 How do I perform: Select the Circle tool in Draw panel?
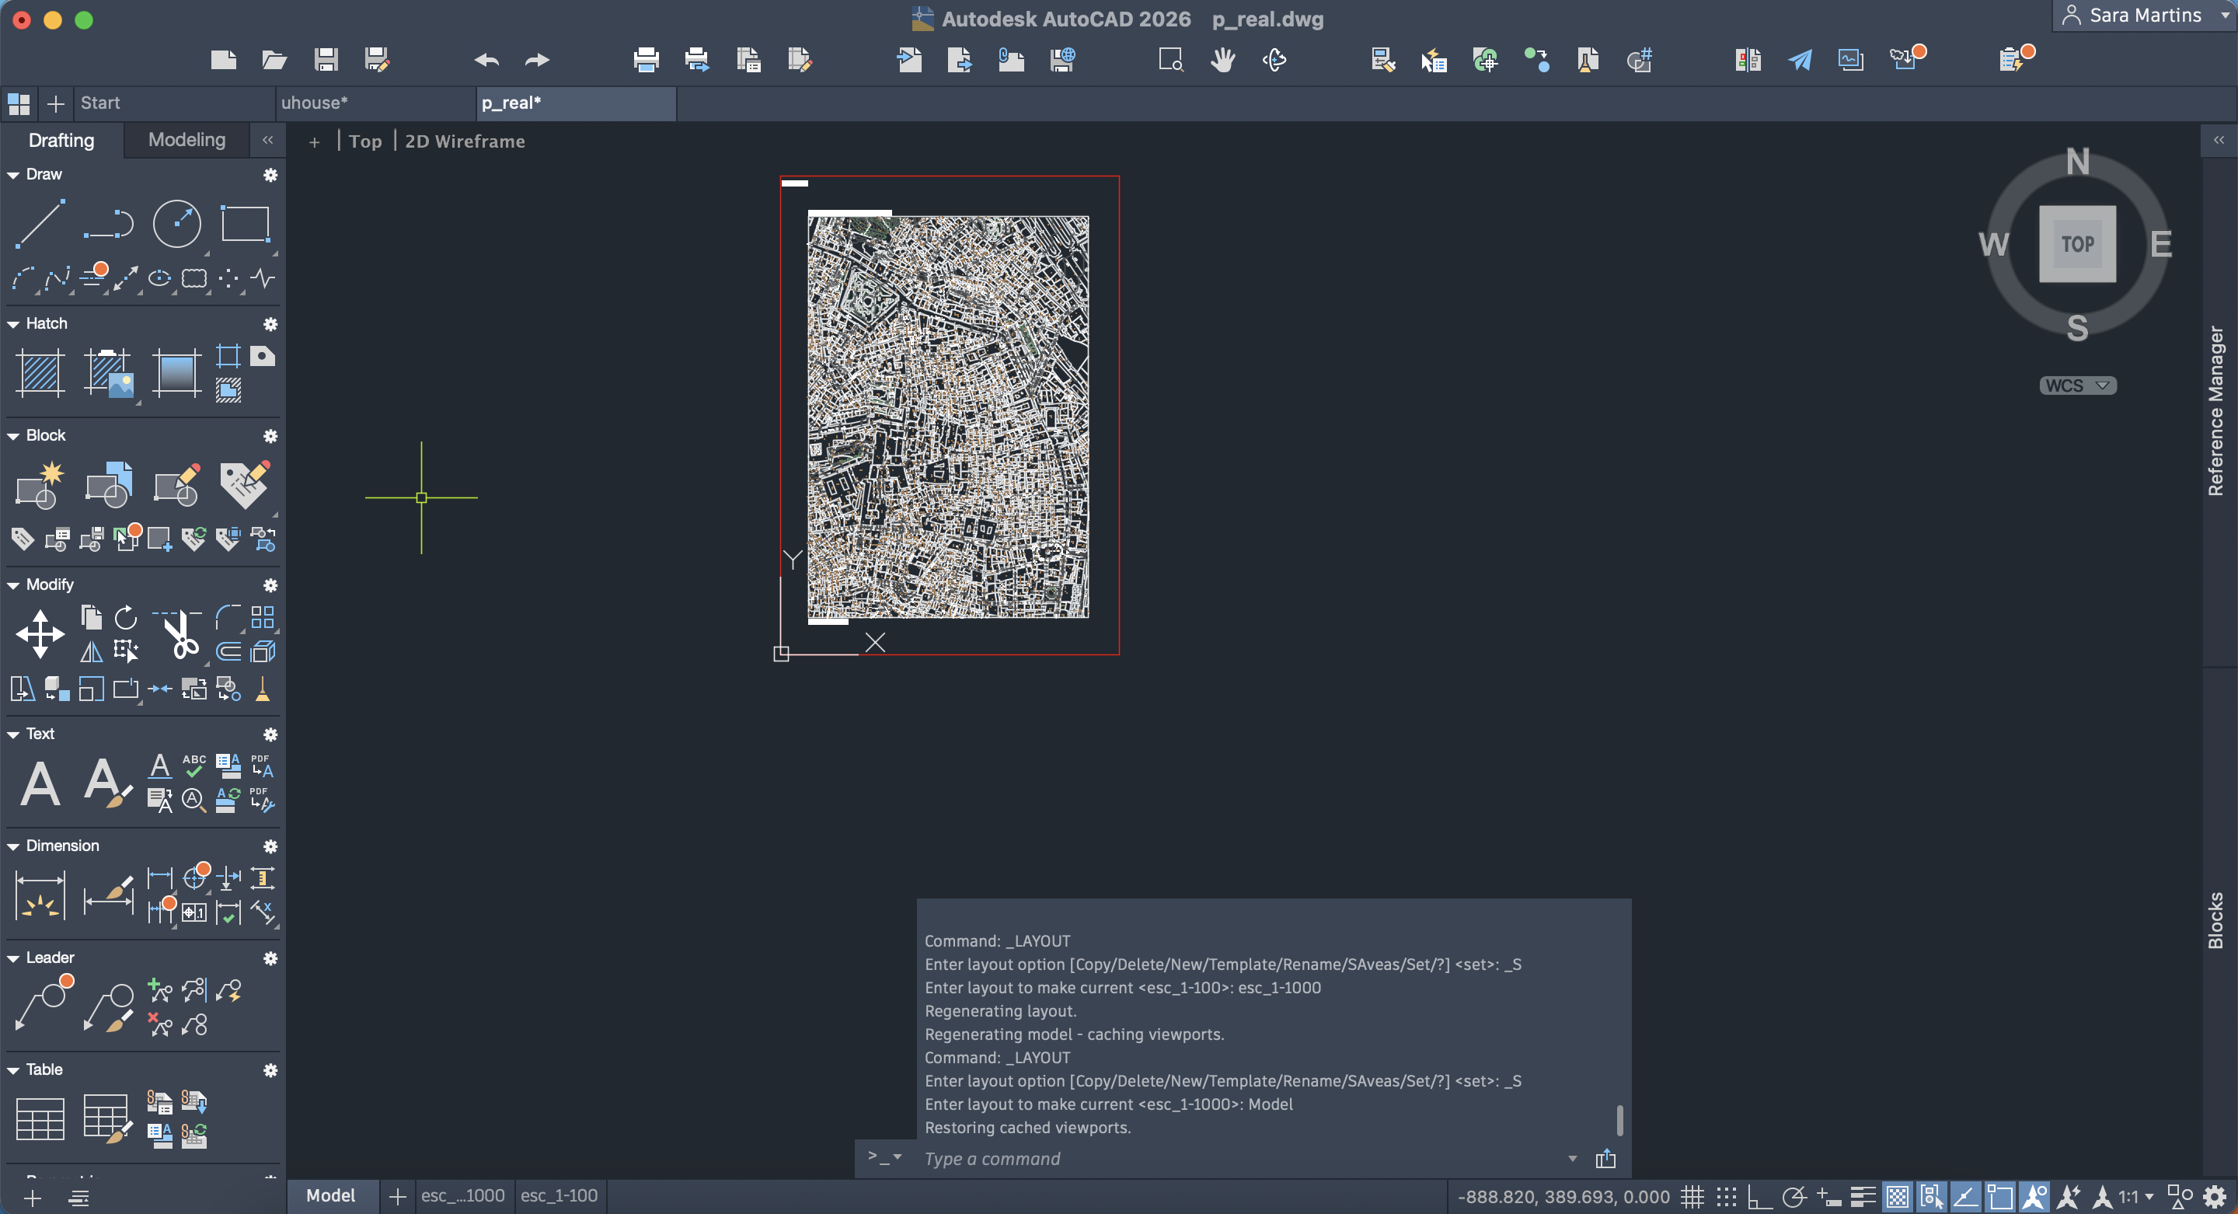176,224
